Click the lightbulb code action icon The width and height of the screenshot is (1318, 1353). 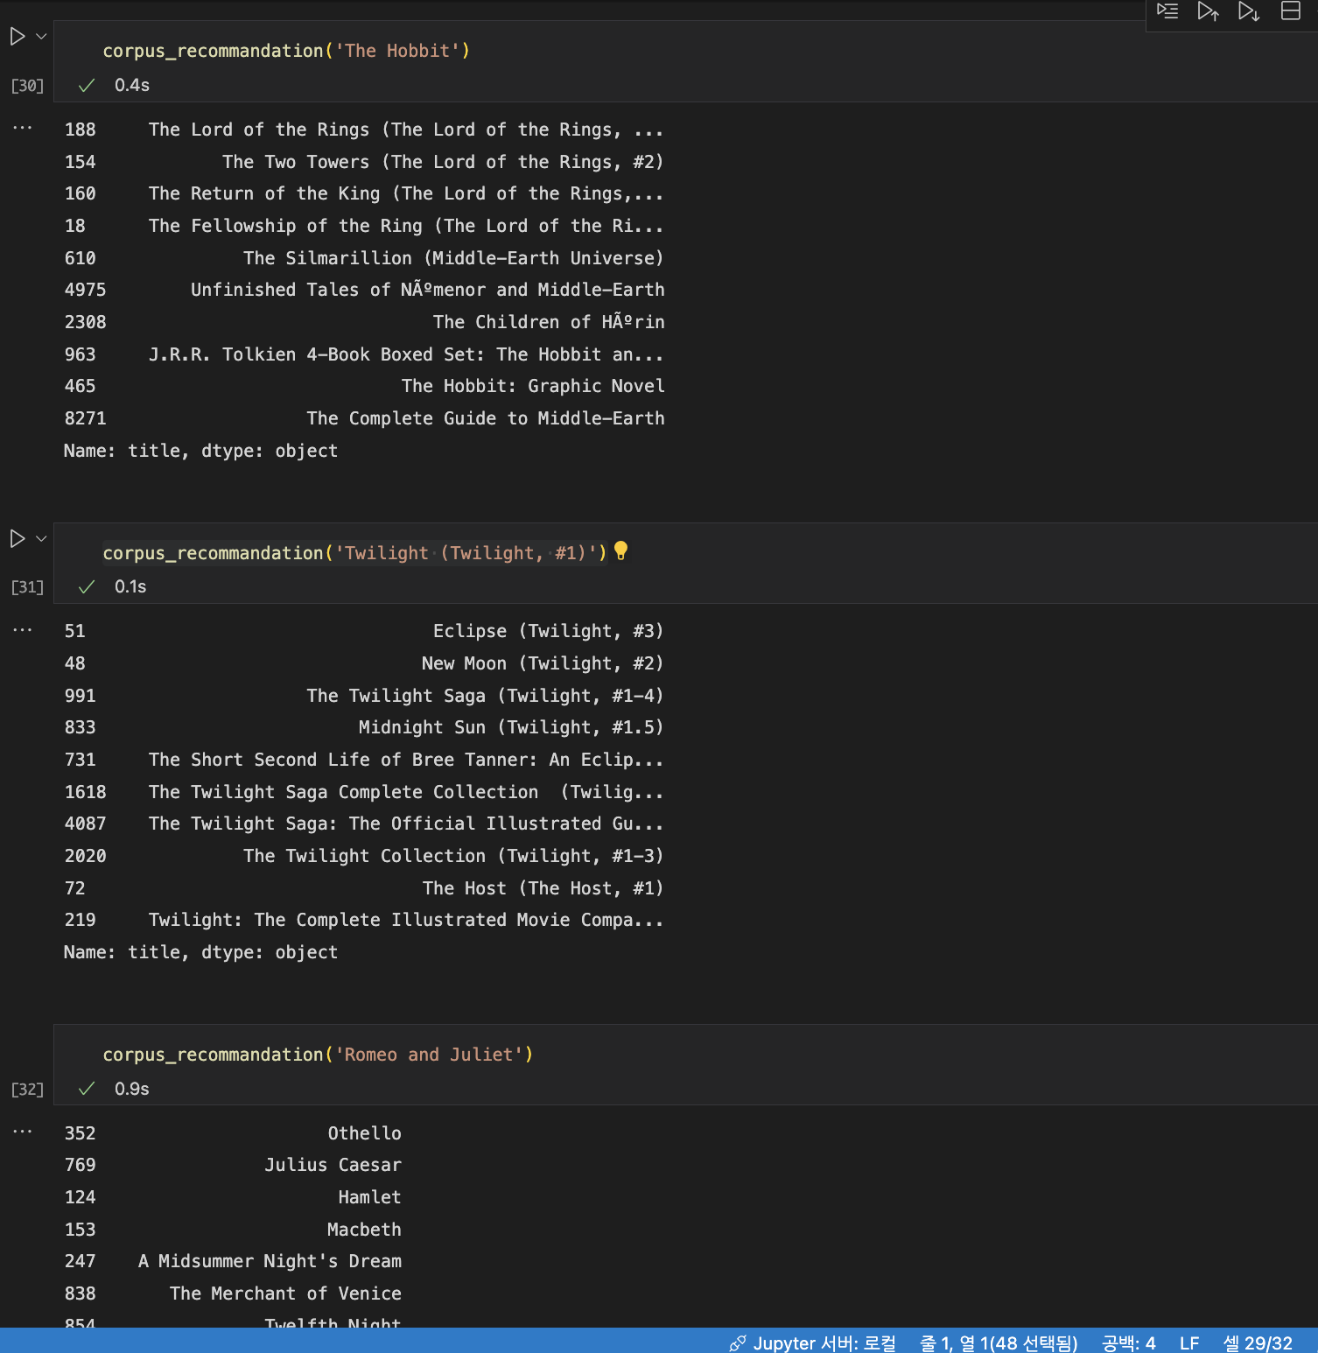click(620, 550)
